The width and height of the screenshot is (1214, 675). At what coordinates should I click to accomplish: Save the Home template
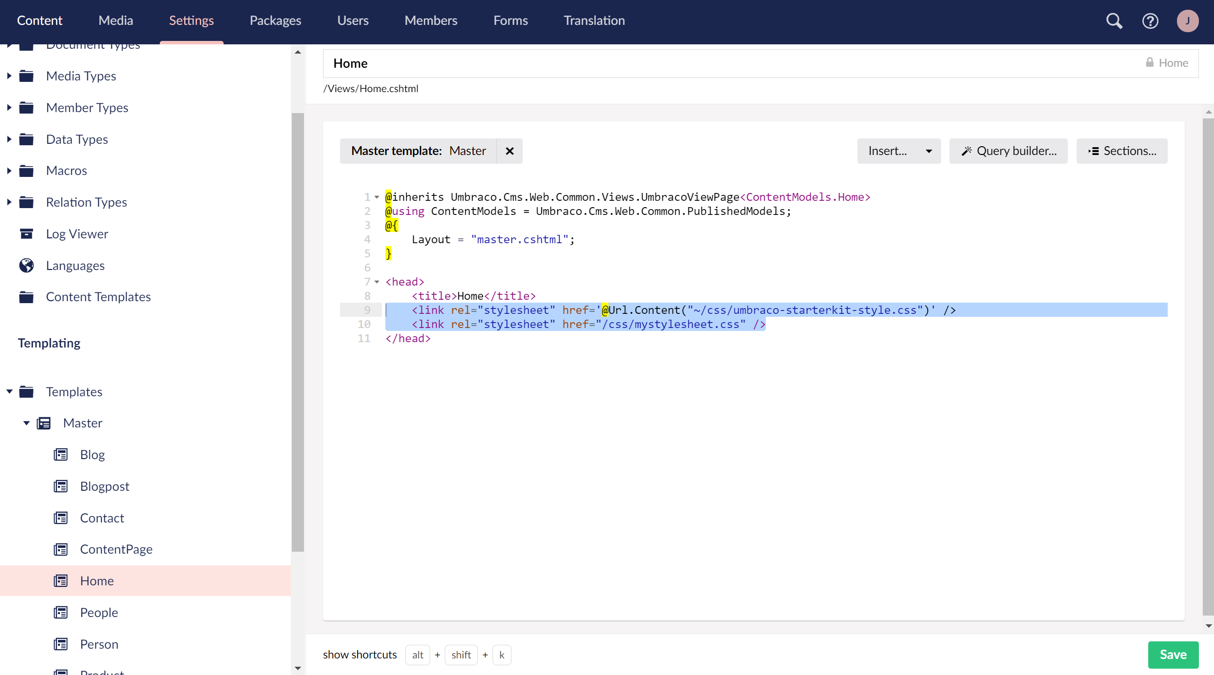[1173, 655]
